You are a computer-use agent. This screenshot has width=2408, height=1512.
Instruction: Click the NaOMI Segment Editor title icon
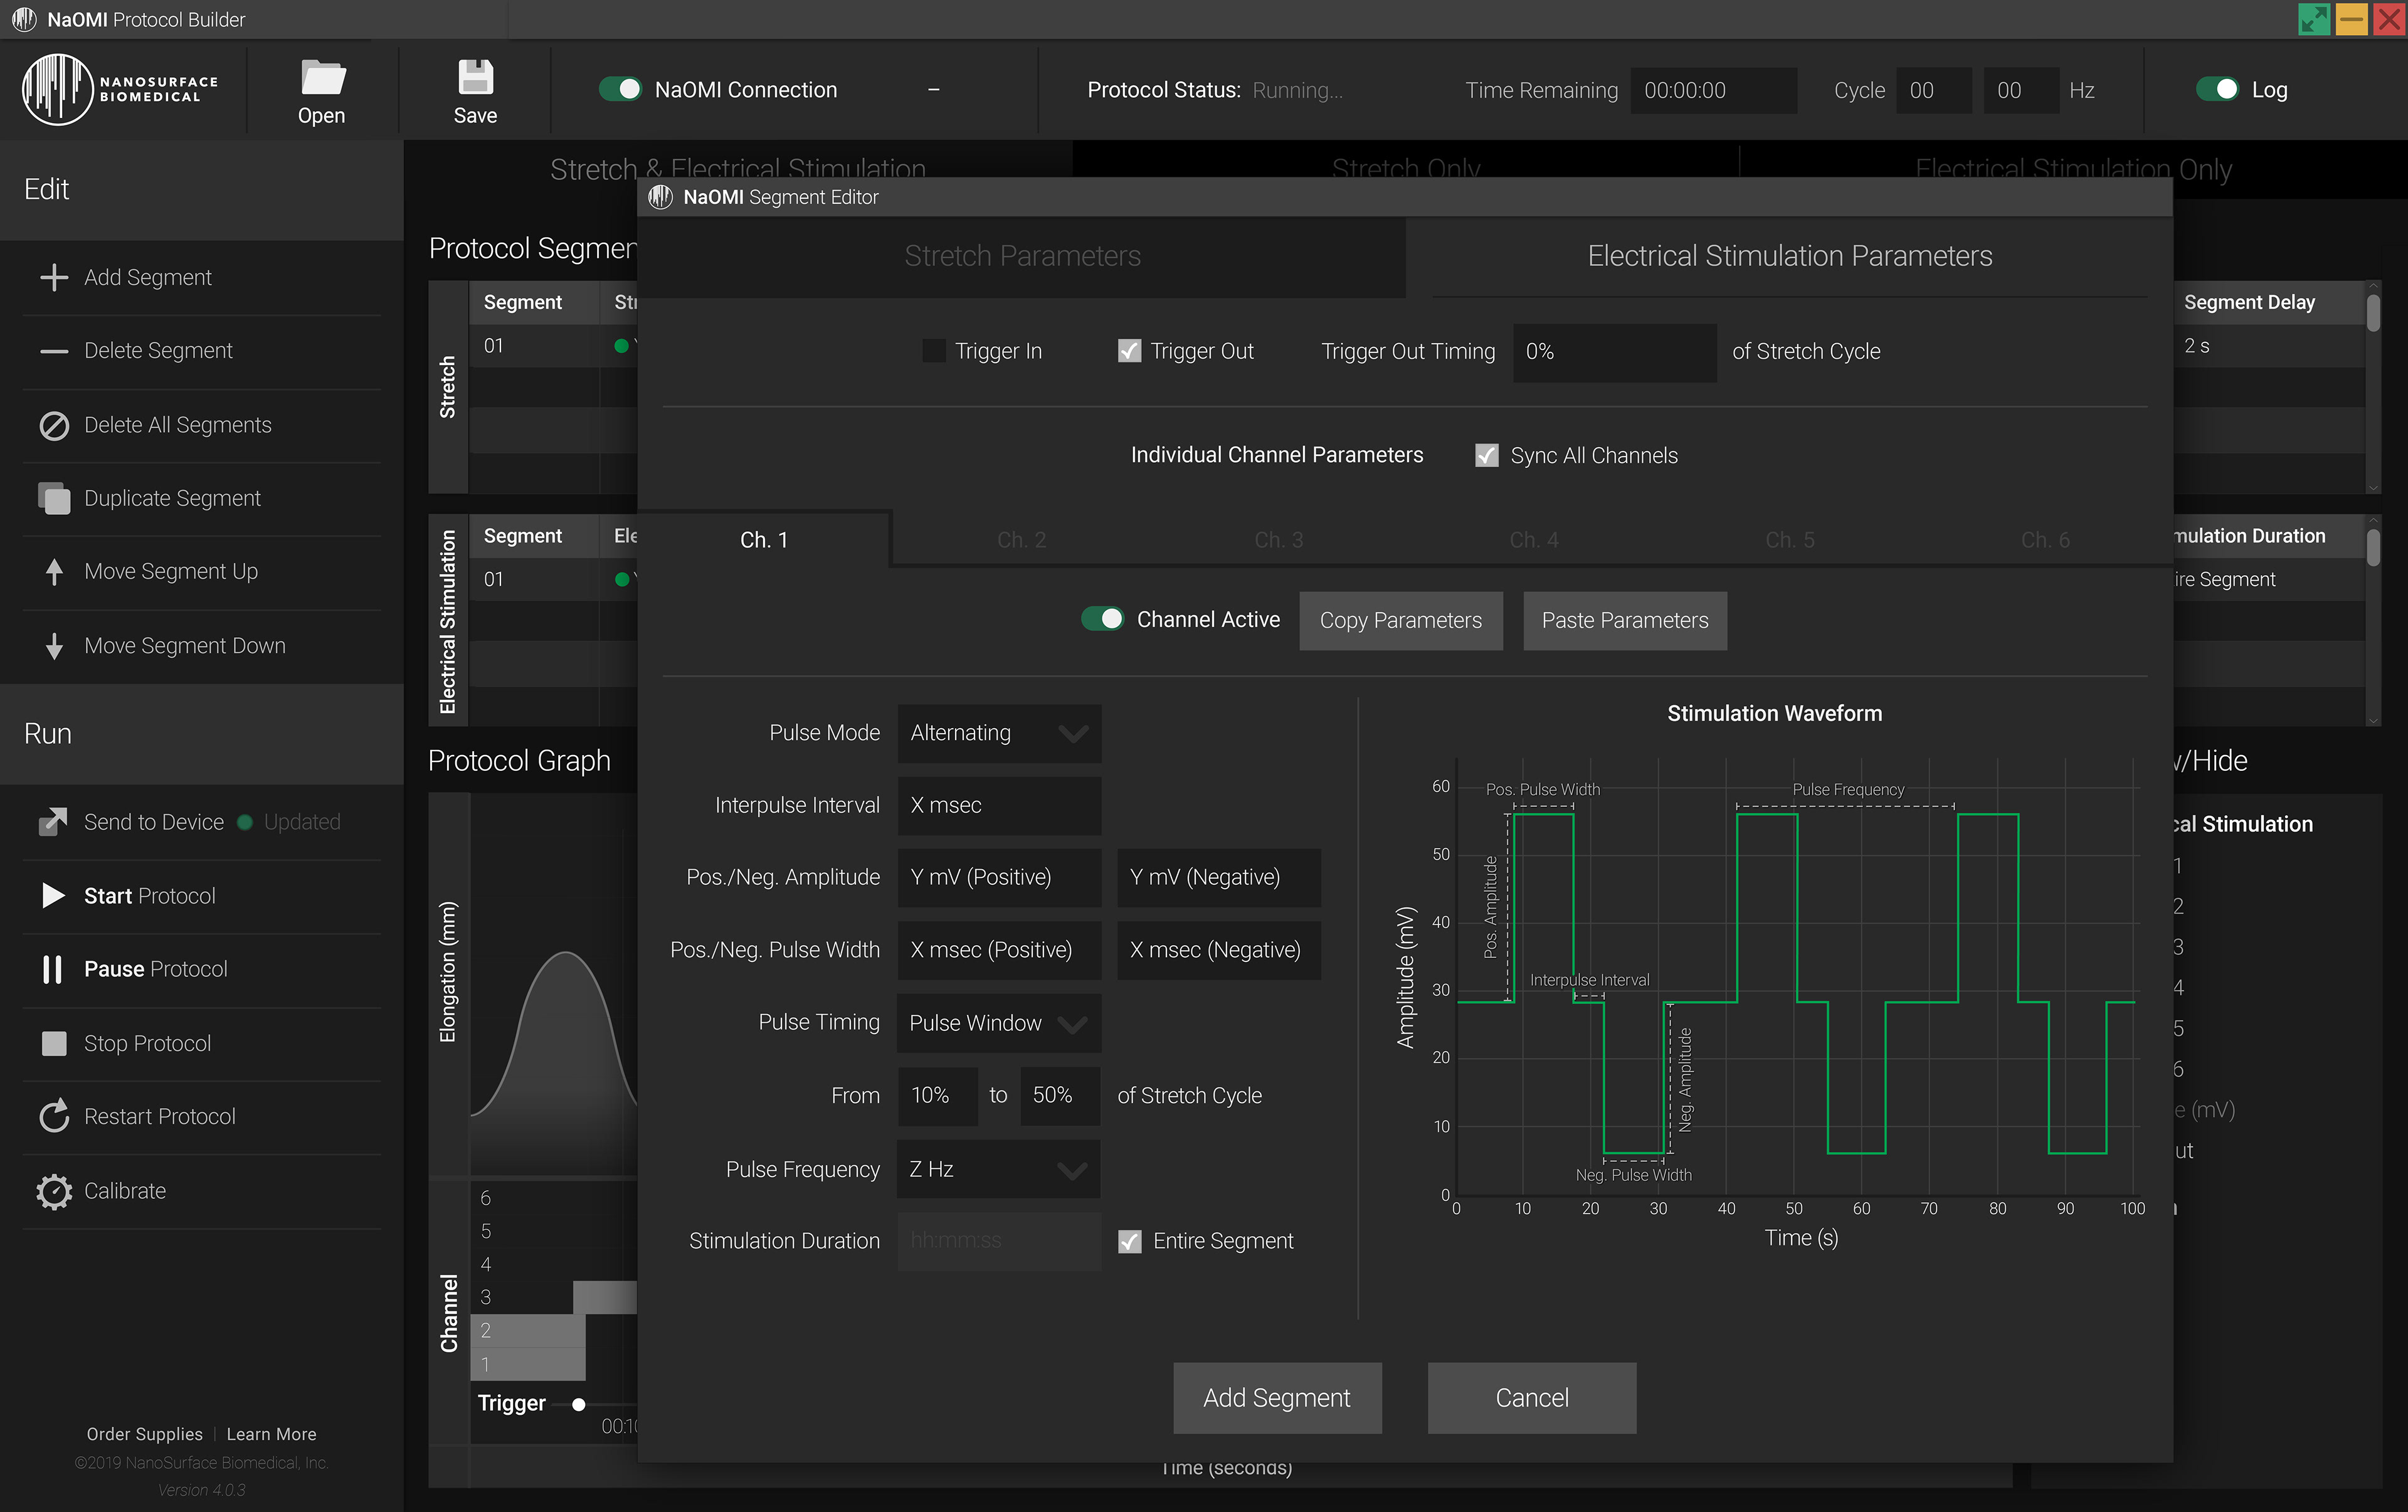click(661, 197)
